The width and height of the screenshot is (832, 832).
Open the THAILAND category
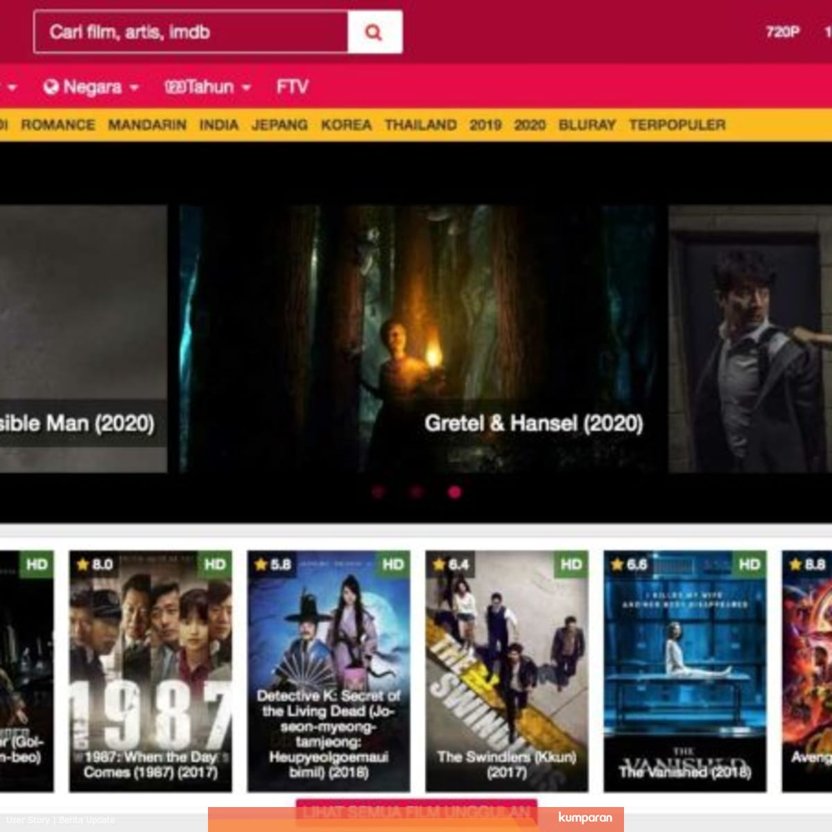pos(421,125)
